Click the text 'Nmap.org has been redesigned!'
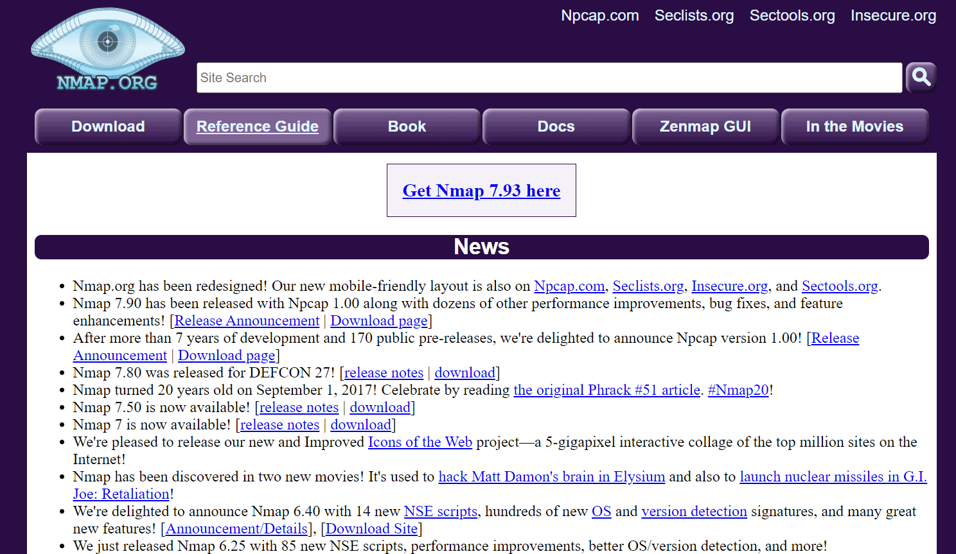Viewport: 956px width, 554px height. [x=170, y=286]
